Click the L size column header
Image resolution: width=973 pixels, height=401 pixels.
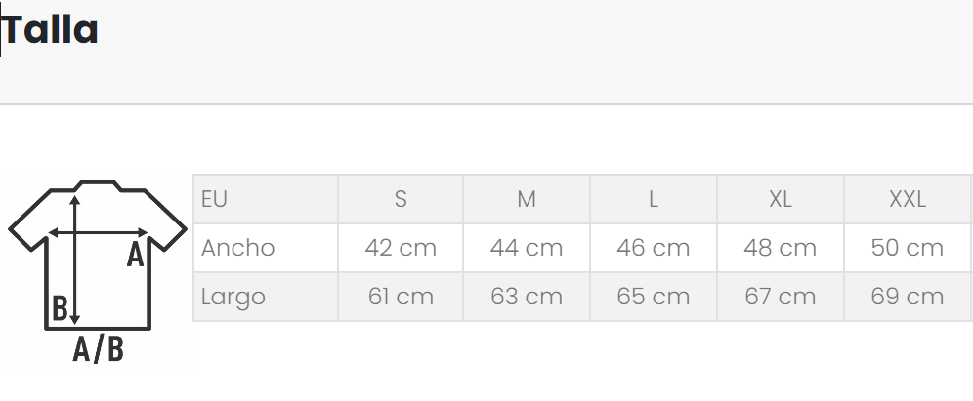(653, 199)
